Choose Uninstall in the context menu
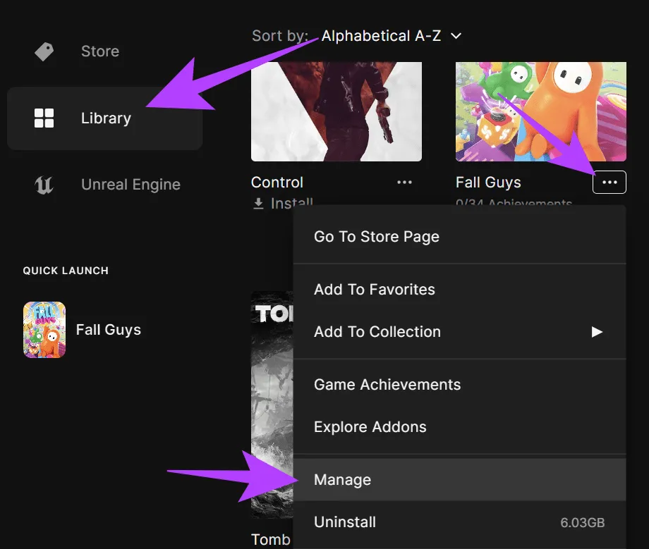The image size is (649, 549). point(344,522)
